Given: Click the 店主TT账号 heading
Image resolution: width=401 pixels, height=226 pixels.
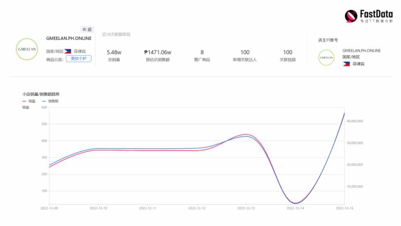Looking at the screenshot, I should [x=328, y=40].
